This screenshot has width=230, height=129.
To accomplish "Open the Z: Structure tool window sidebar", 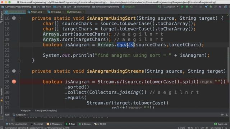I will [1, 113].
